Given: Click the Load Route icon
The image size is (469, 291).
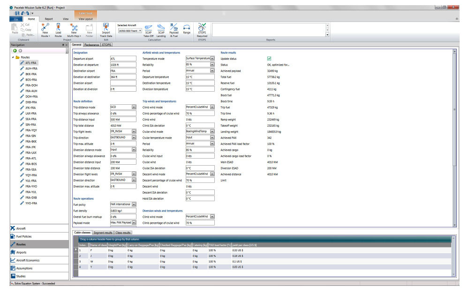Looking at the screenshot, I should 58,28.
